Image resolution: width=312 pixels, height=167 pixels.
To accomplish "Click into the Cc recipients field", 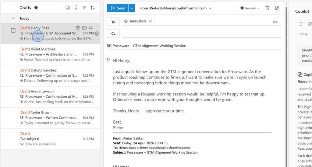I will pos(201,33).
